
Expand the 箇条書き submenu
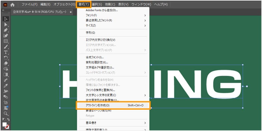(x=113, y=123)
